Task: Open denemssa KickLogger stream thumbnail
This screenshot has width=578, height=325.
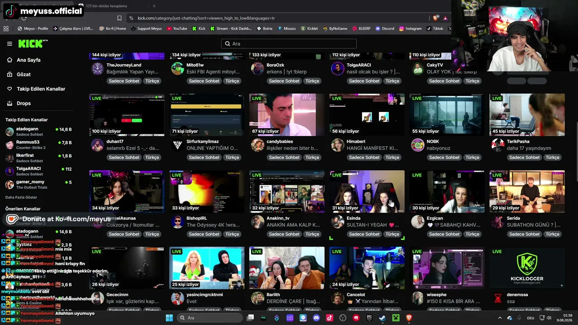Action: click(527, 268)
